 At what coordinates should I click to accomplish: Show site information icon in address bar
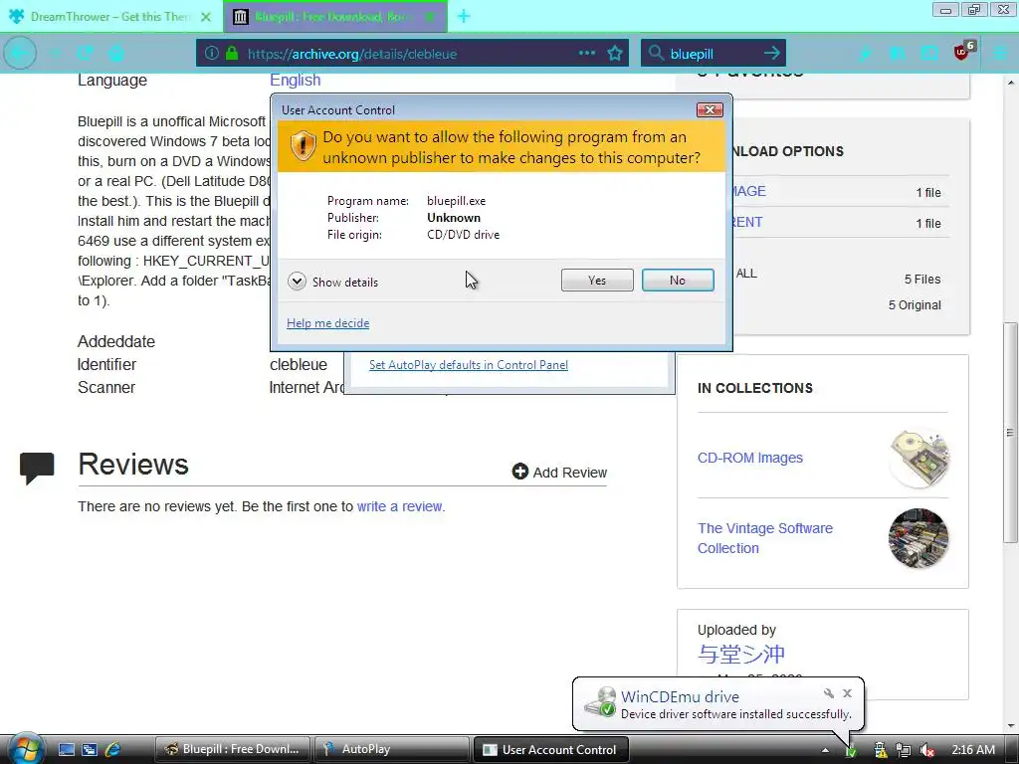pyautogui.click(x=211, y=53)
